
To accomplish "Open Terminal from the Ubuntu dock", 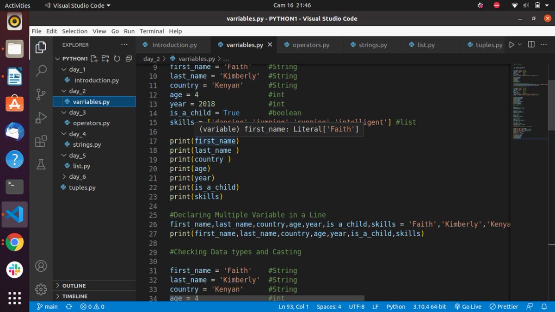I will point(14,187).
